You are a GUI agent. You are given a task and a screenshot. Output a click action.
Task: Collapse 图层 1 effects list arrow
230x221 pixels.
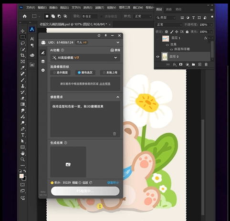[209, 38]
